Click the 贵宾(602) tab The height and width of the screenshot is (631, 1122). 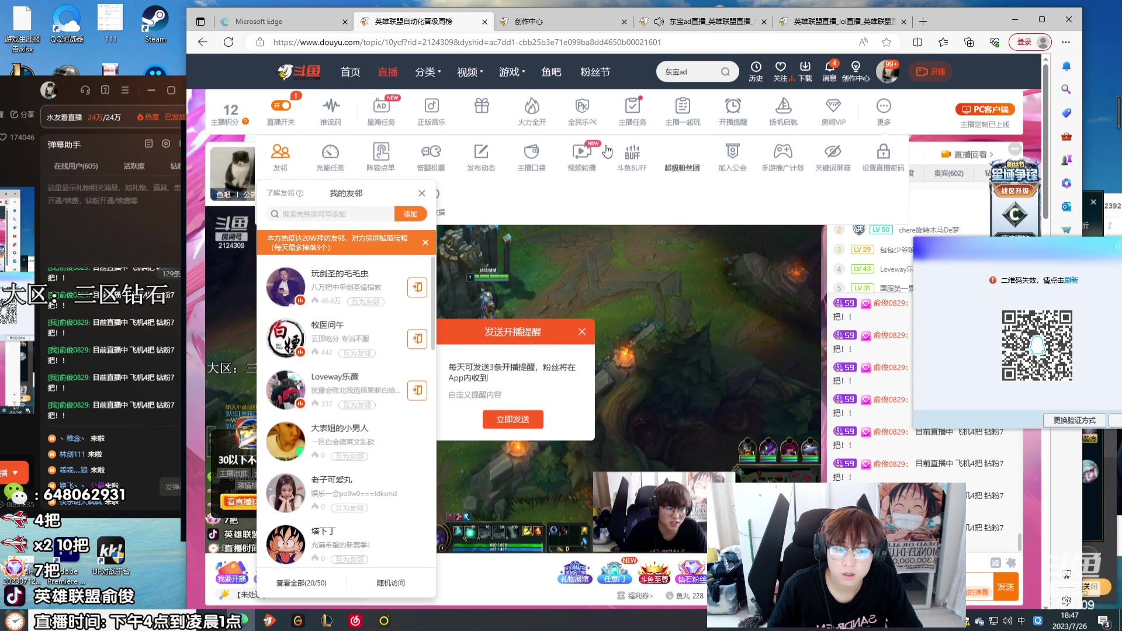[948, 173]
